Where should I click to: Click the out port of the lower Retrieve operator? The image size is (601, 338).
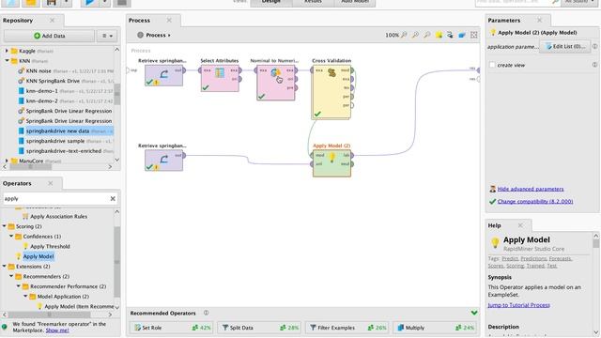(184, 155)
